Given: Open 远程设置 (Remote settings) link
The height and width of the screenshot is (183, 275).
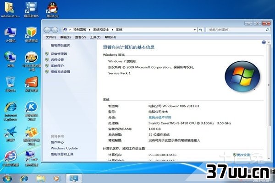Looking at the screenshot, I should [57, 60].
